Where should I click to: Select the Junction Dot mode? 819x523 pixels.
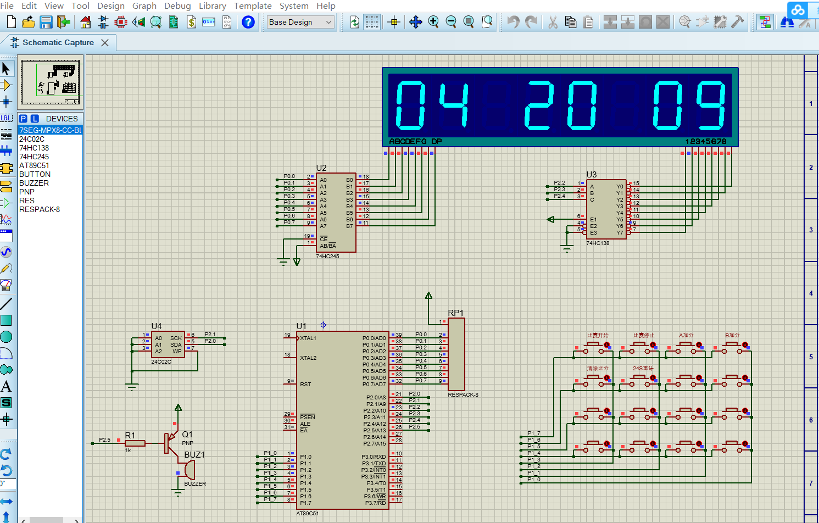tap(6, 101)
